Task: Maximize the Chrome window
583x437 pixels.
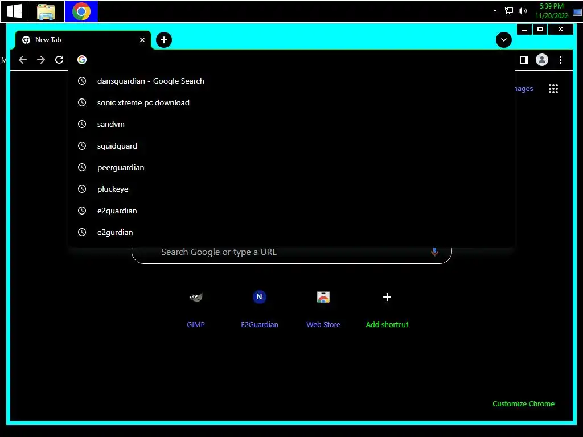Action: tap(540, 29)
